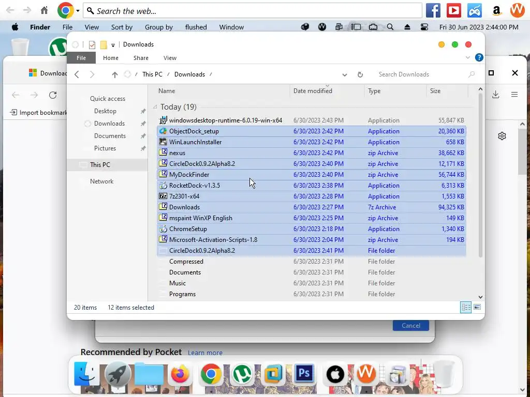Launch Chrome from the dock
The width and height of the screenshot is (530, 397).
[x=211, y=374]
